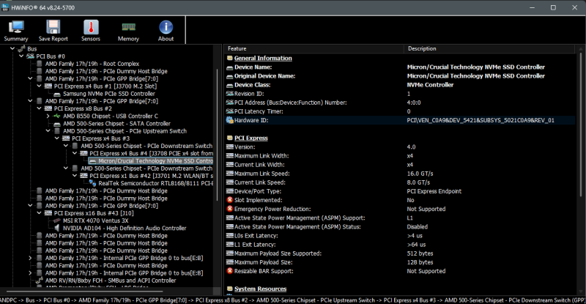Click the PCI Express Endpoint value
This screenshot has width=586, height=304.
pyautogui.click(x=434, y=191)
